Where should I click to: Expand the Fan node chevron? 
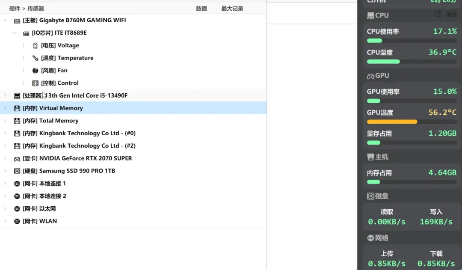pyautogui.click(x=24, y=71)
